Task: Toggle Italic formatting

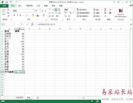Action: pos(17,15)
